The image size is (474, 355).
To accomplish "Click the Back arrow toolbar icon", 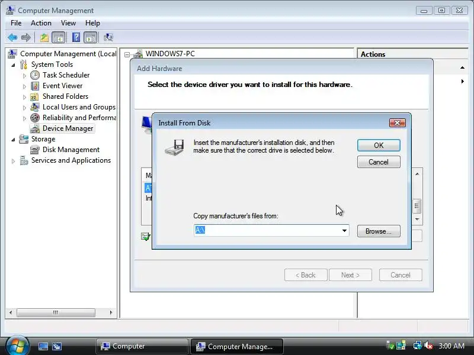I will [12, 37].
